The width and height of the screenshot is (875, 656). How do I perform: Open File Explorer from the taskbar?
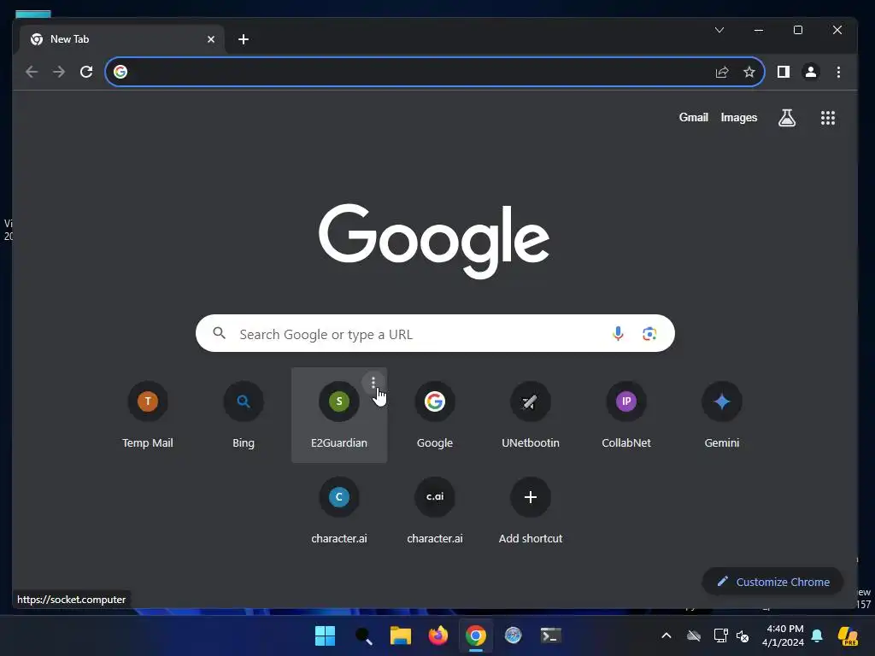[400, 635]
